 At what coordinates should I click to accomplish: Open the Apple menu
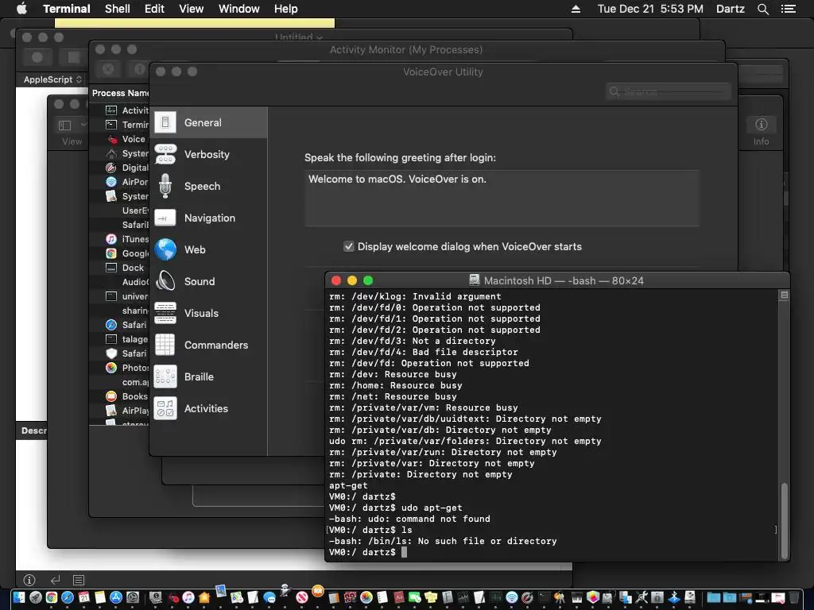point(21,9)
